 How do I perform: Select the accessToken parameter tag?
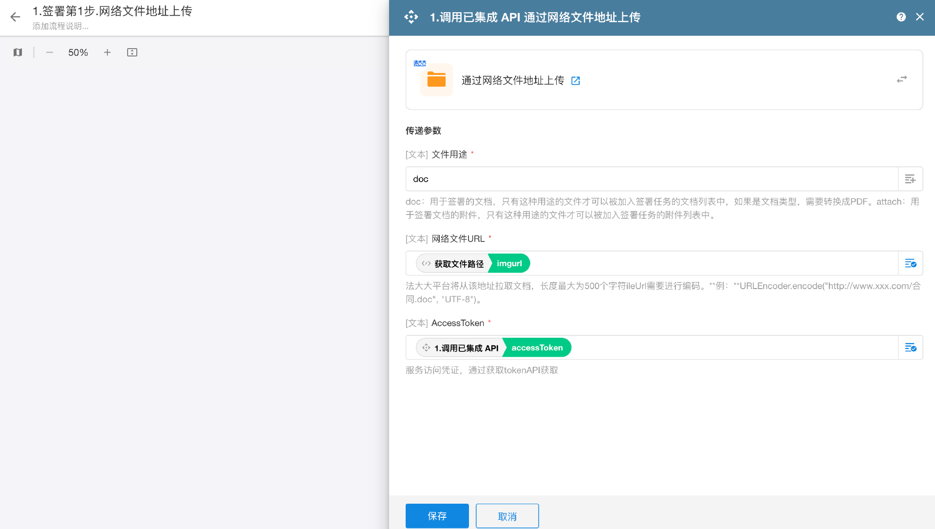[x=537, y=347]
